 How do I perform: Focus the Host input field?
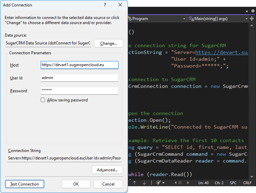(x=80, y=65)
